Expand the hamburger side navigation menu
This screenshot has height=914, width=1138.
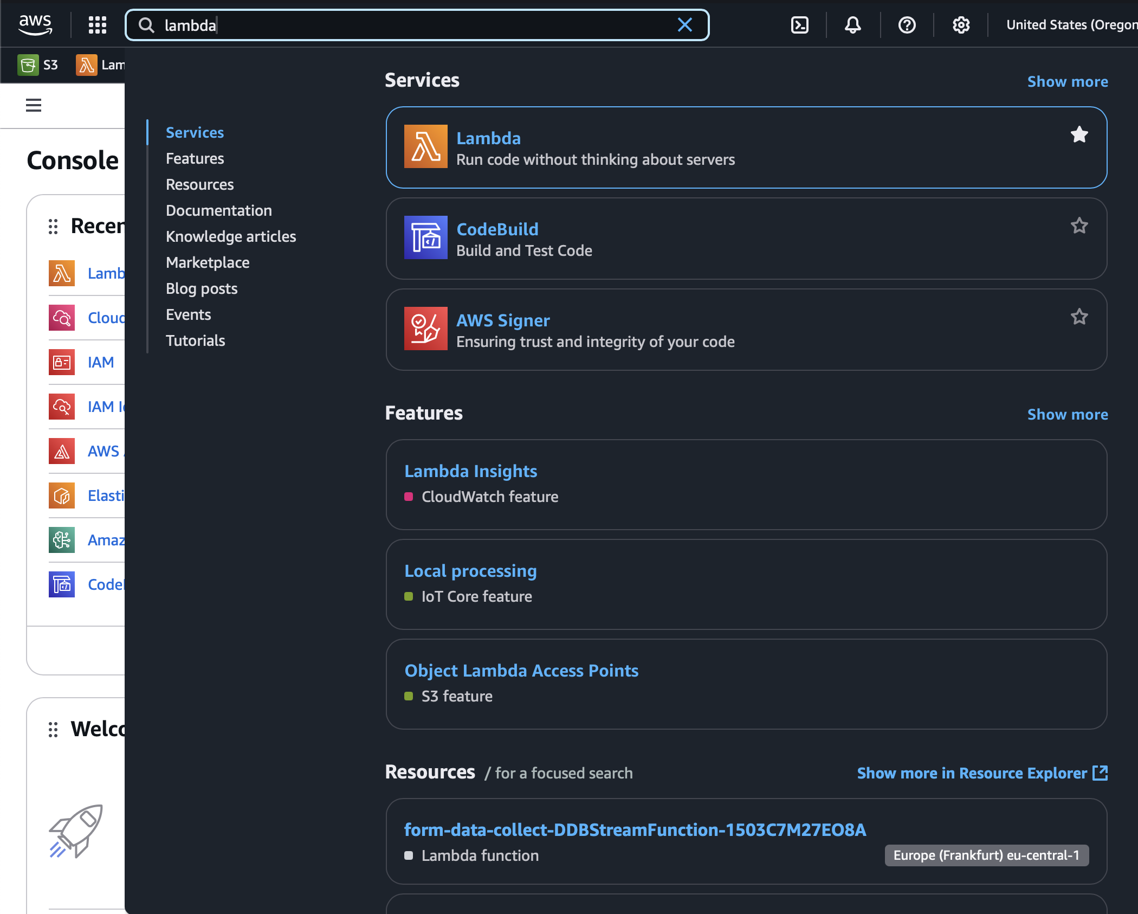[x=34, y=105]
